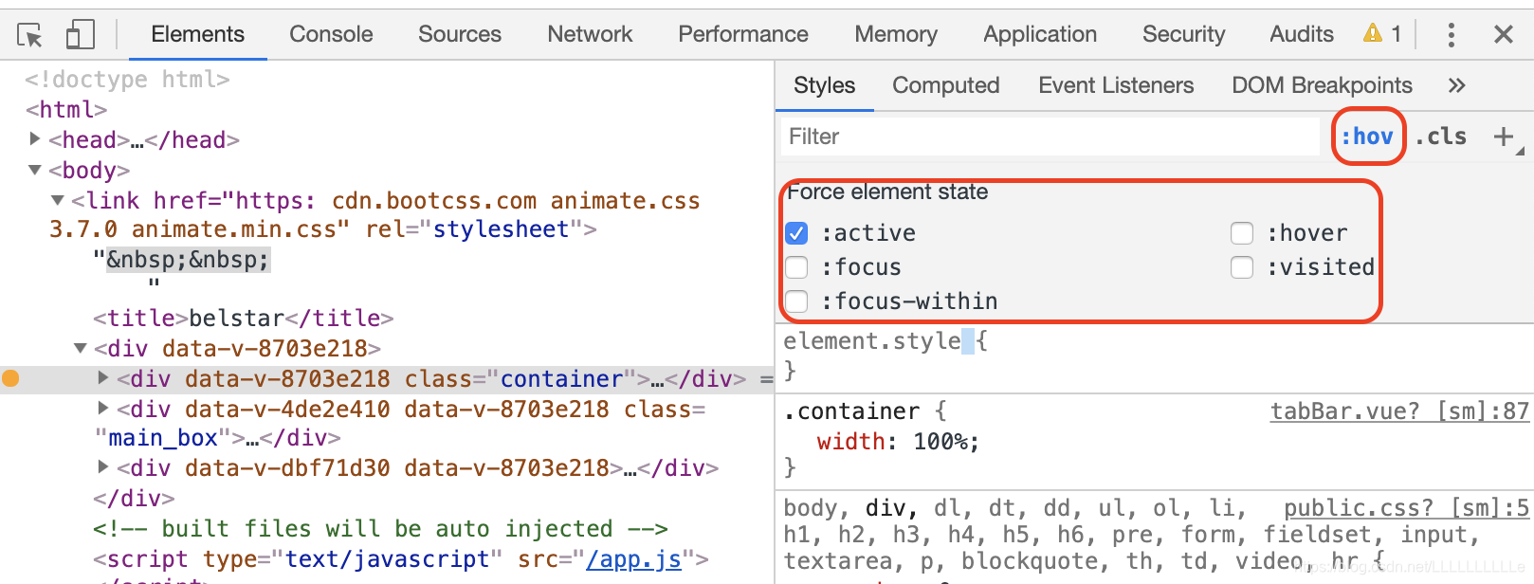Select the title belstar element row

pos(244,318)
